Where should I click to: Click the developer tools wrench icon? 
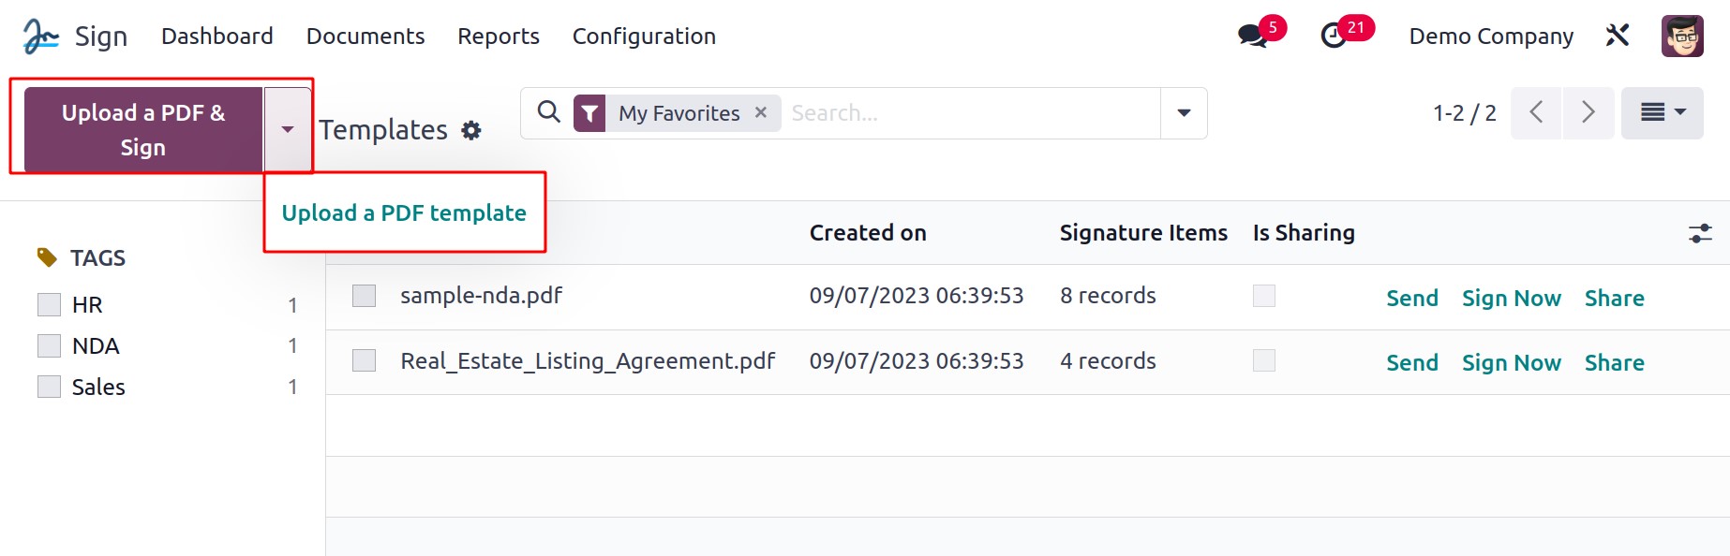[x=1618, y=36]
